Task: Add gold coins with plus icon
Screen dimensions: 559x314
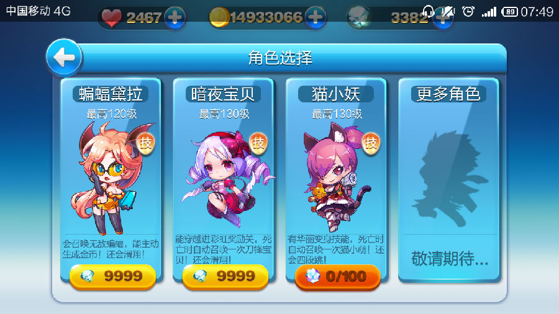Action: (x=315, y=17)
